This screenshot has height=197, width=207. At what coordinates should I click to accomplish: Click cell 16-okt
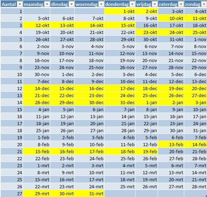(147, 25)
